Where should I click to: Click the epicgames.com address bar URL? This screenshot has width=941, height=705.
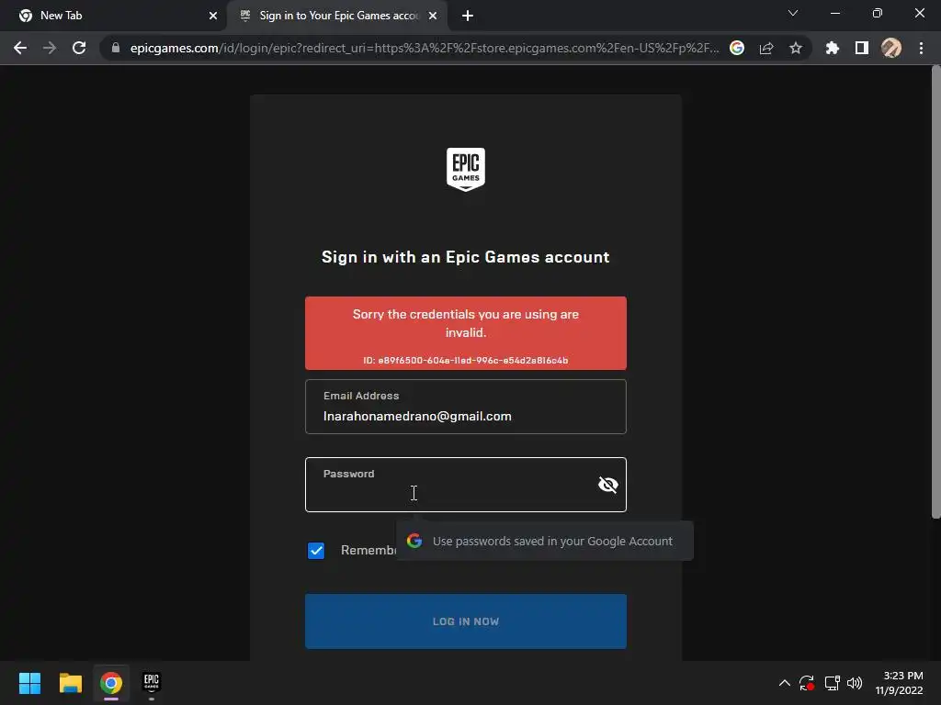coord(425,48)
